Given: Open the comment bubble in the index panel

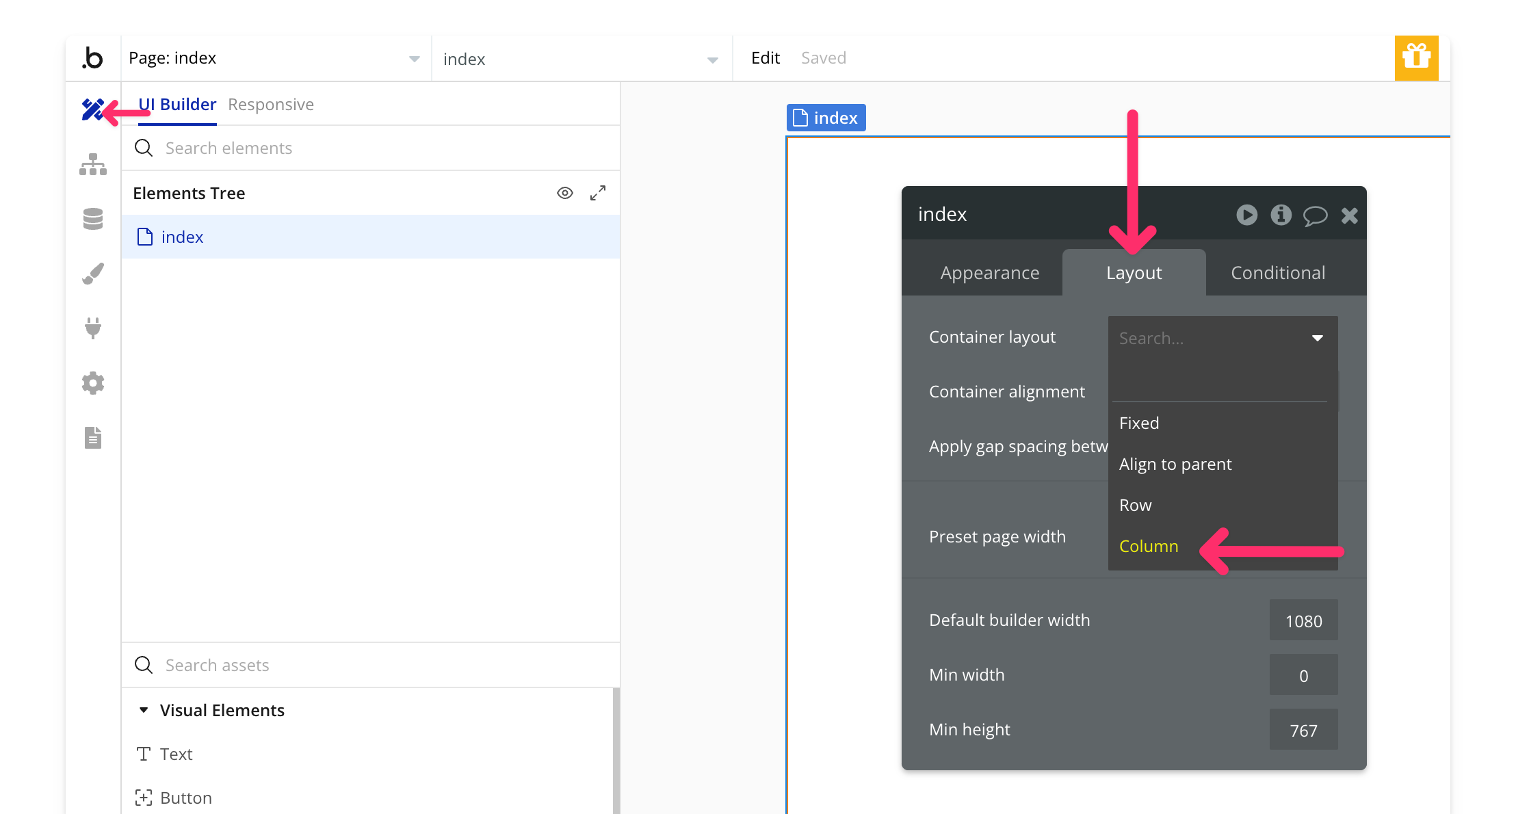Looking at the screenshot, I should tap(1315, 215).
